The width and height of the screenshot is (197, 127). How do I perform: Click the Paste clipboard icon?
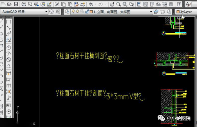[x=70, y=4]
